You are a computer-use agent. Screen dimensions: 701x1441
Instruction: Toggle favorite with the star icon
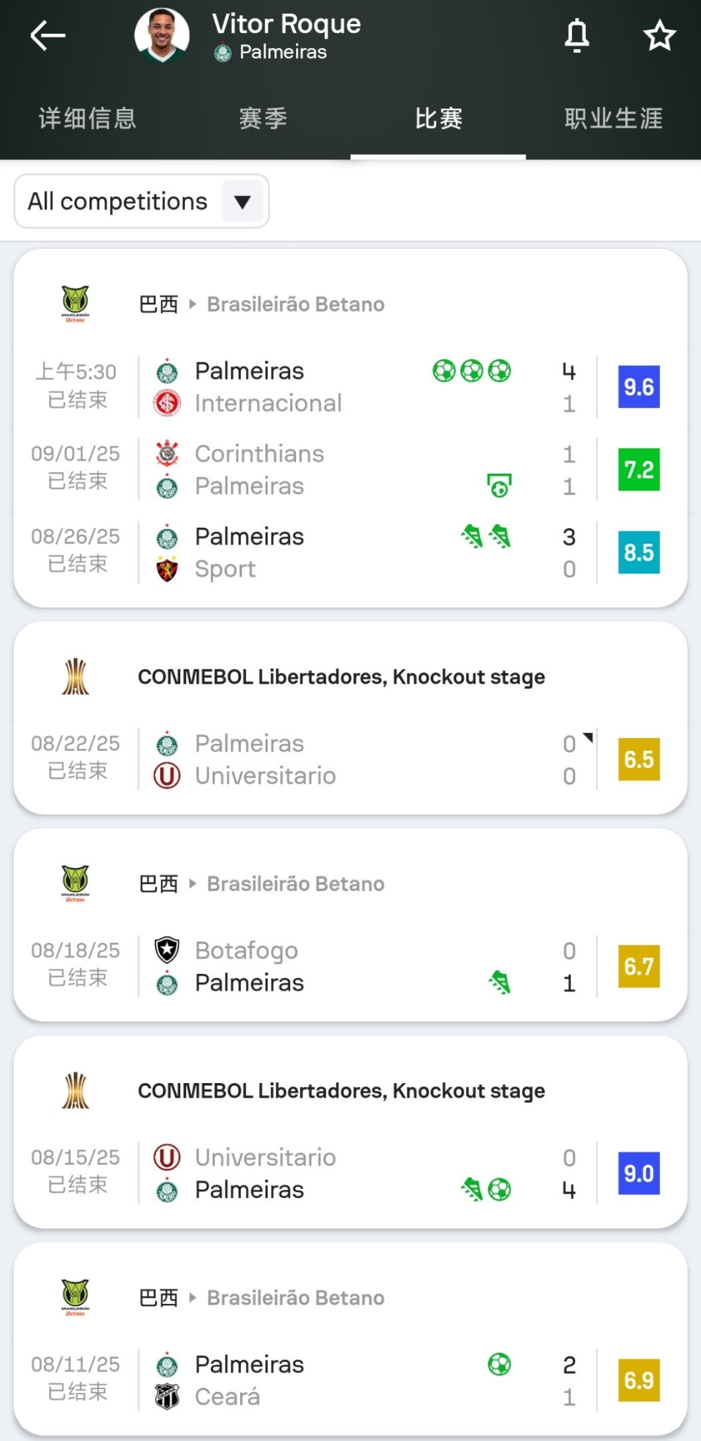(659, 36)
